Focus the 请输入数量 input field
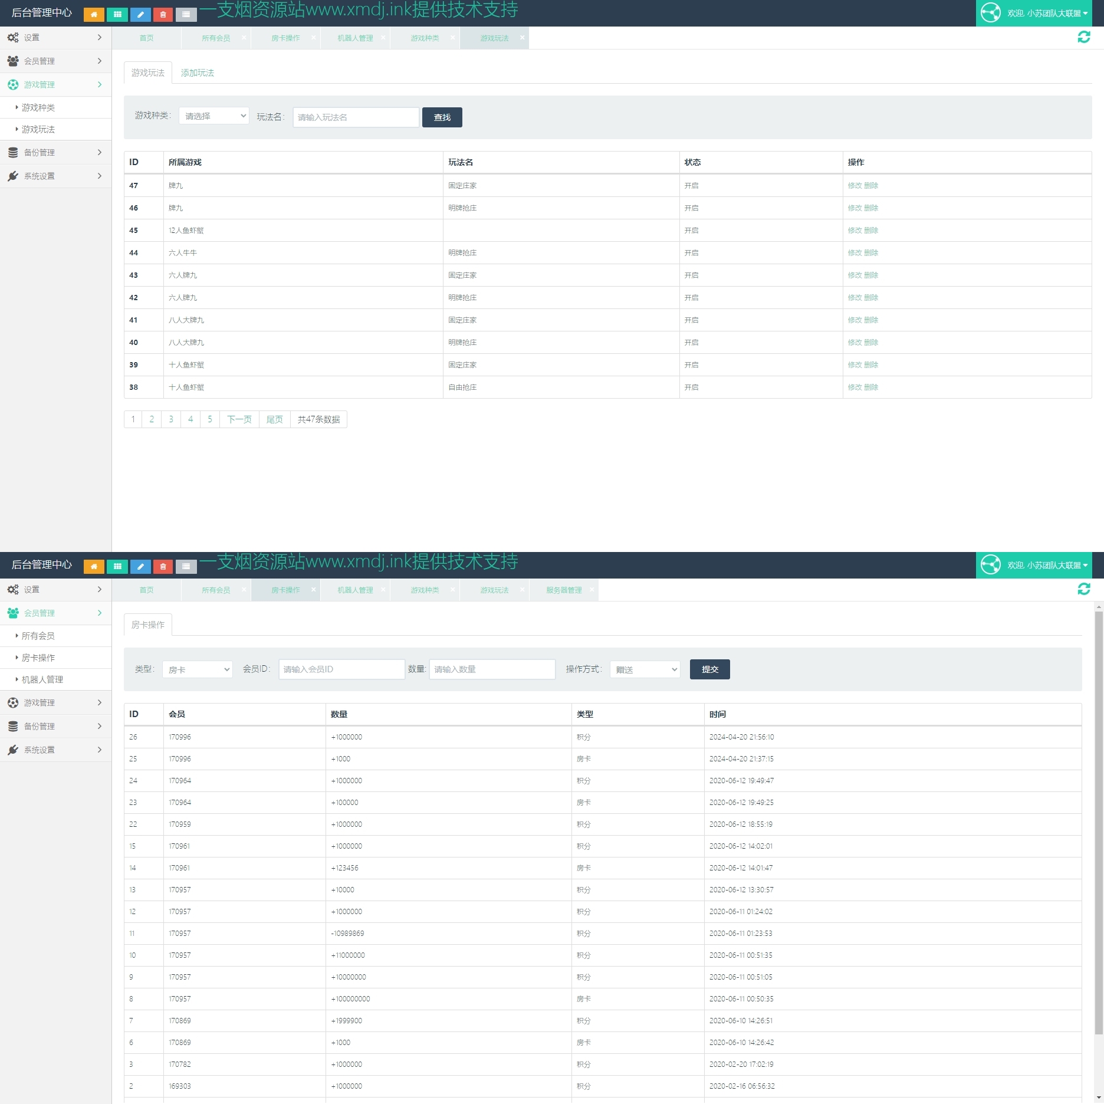Screen dimensions: 1104x1104 click(492, 669)
